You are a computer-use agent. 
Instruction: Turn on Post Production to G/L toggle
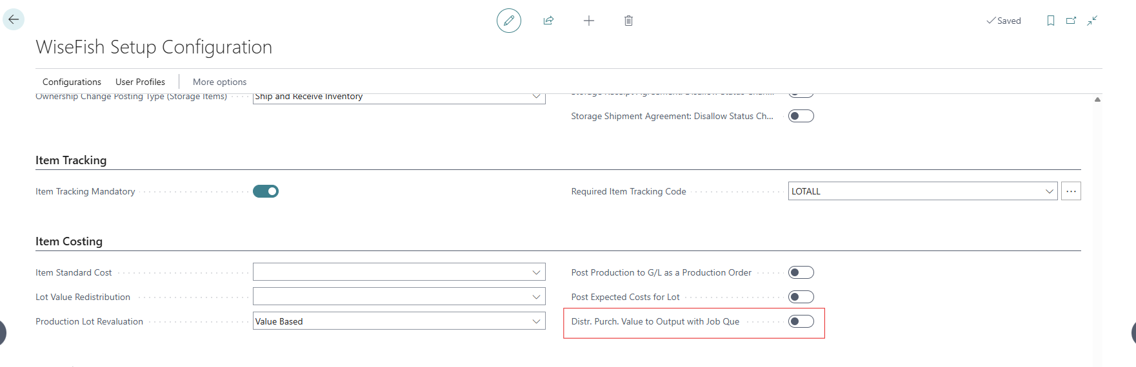coord(801,272)
